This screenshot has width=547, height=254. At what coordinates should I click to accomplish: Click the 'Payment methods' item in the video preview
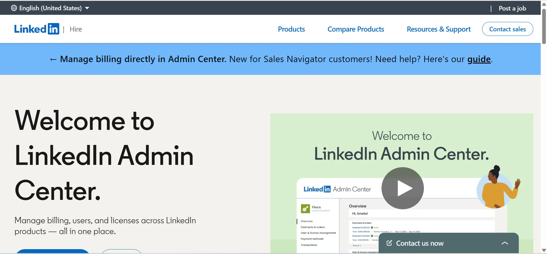pos(312,239)
